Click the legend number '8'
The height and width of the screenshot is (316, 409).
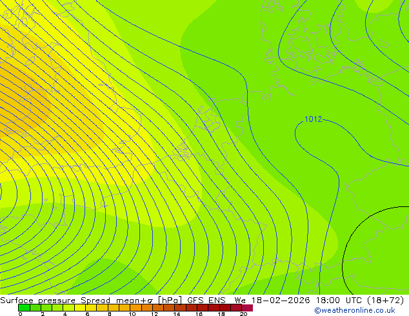tap(110, 314)
